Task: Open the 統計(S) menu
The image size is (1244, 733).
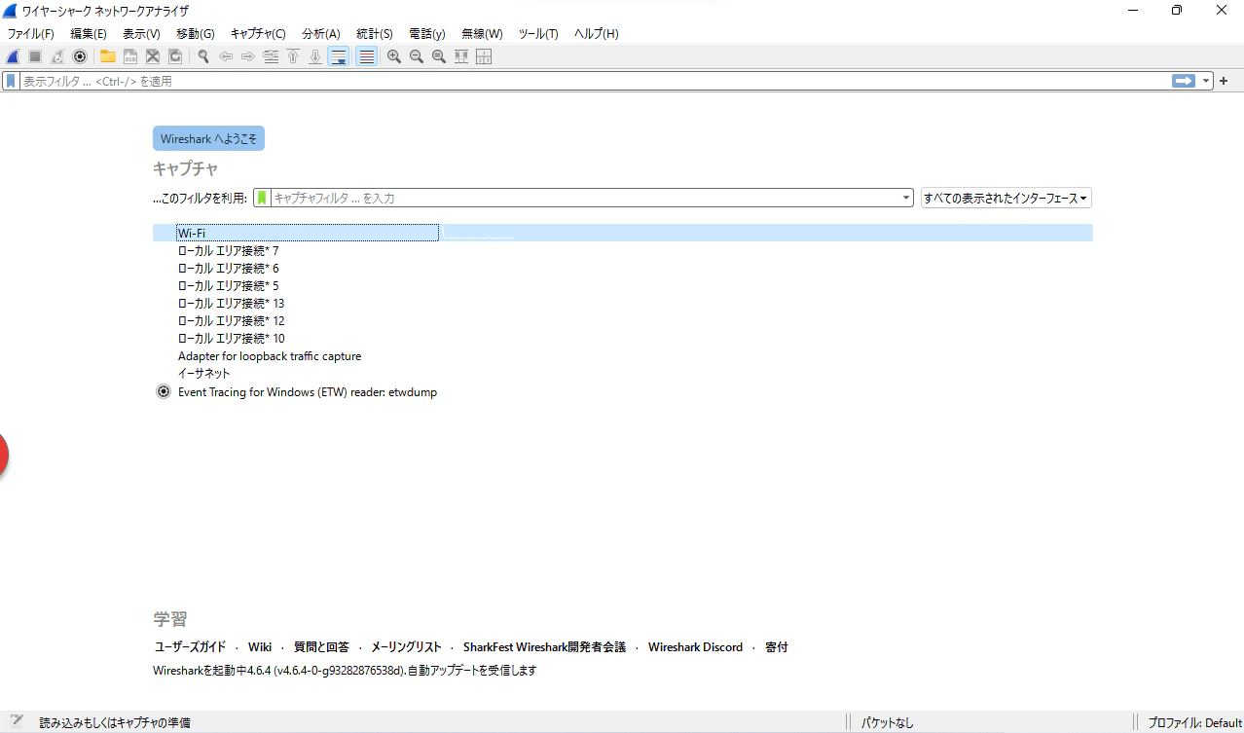Action: 374,33
